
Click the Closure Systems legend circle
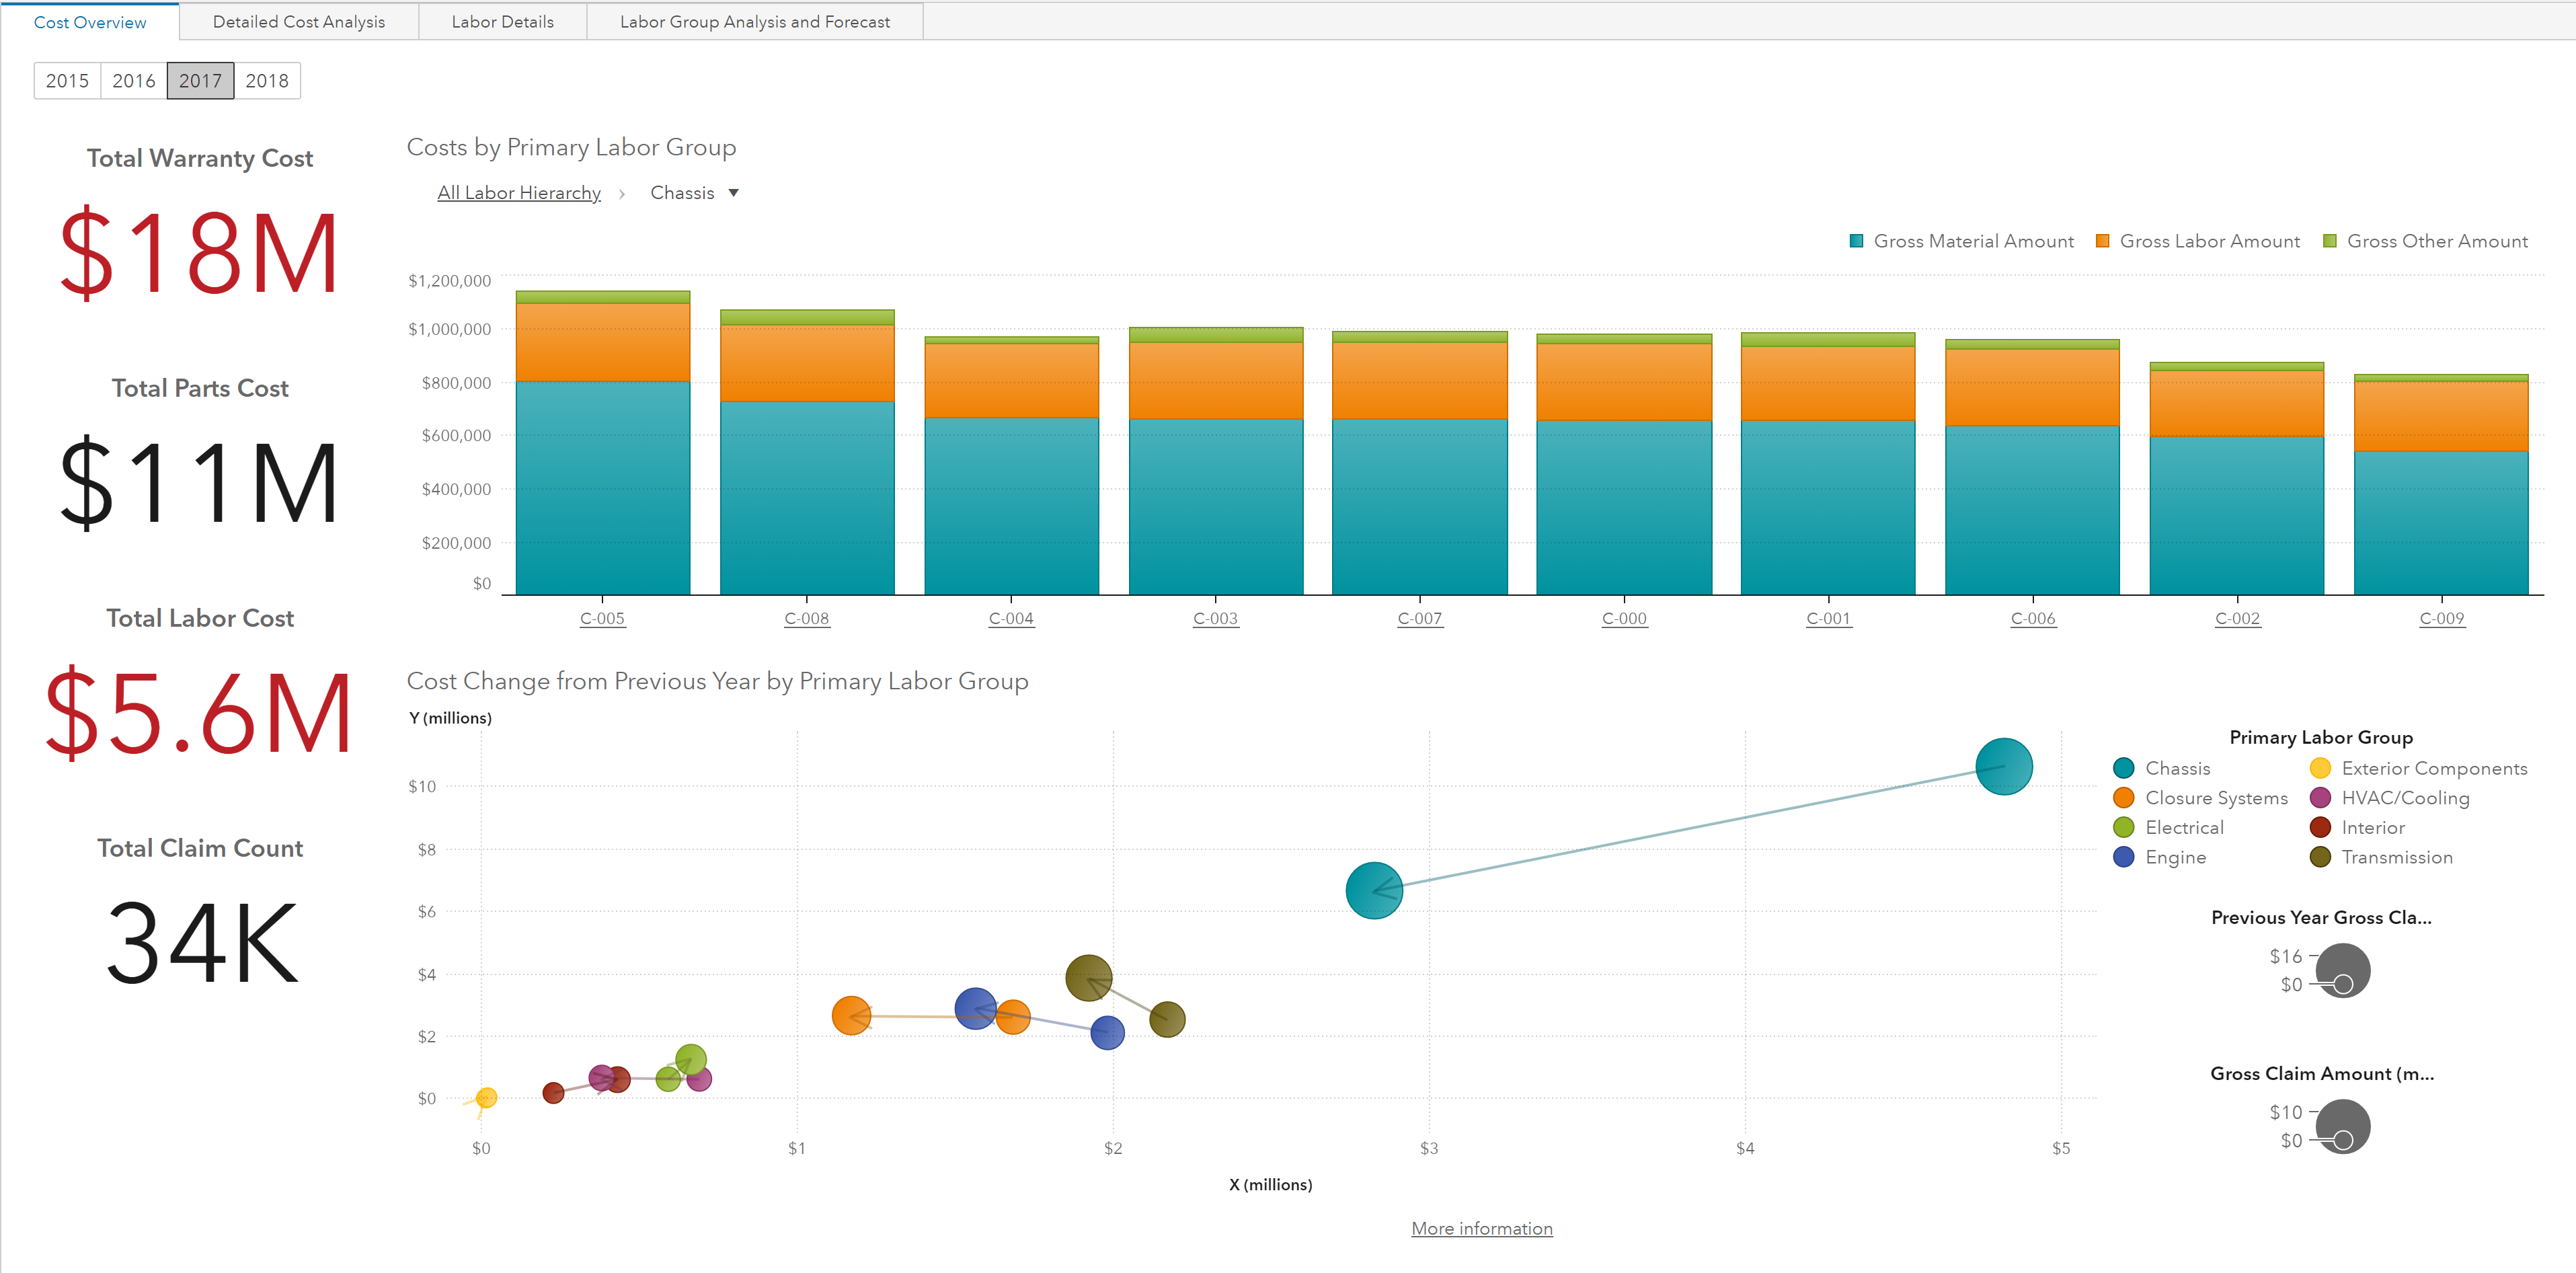click(x=2124, y=798)
